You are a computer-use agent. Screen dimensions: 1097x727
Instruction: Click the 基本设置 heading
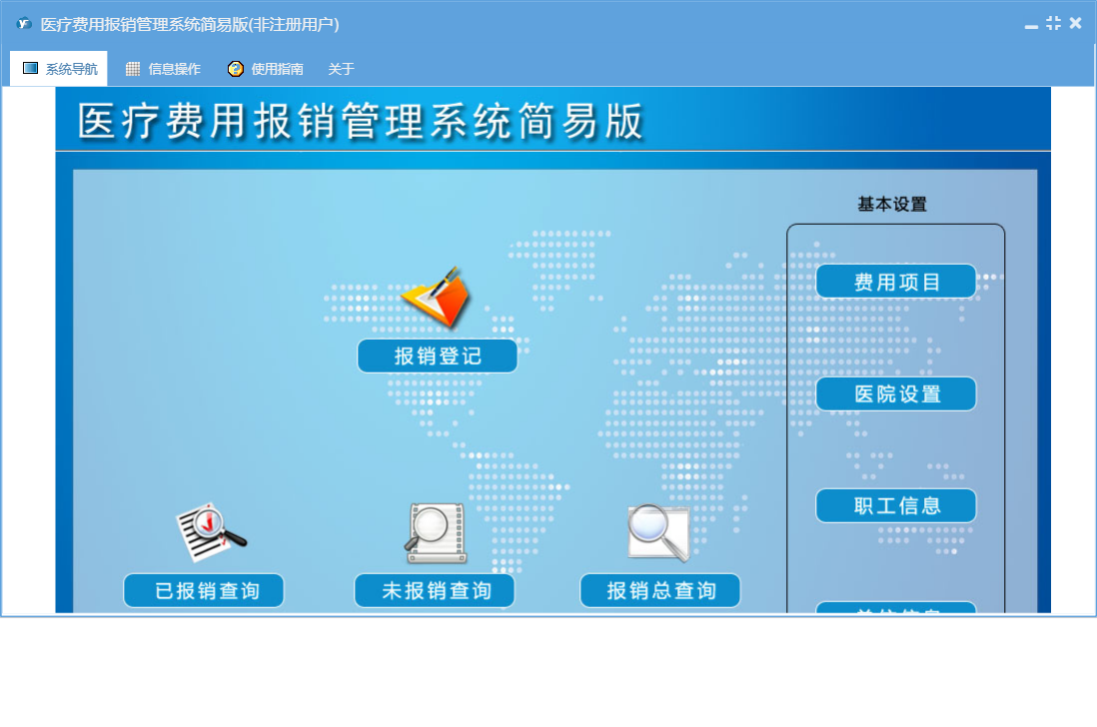(x=892, y=204)
